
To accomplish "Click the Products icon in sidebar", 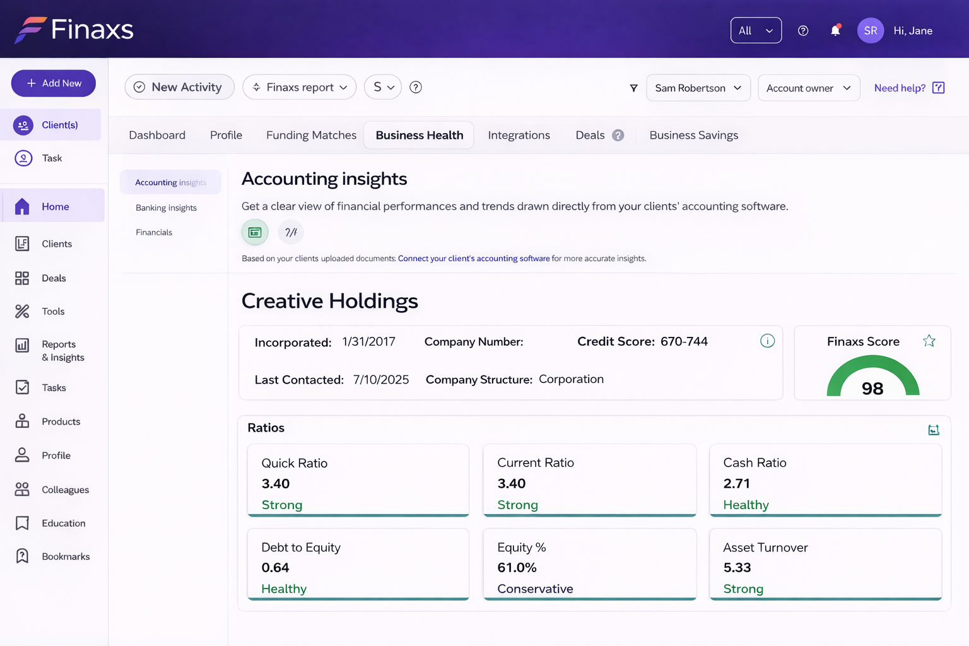I will [22, 421].
